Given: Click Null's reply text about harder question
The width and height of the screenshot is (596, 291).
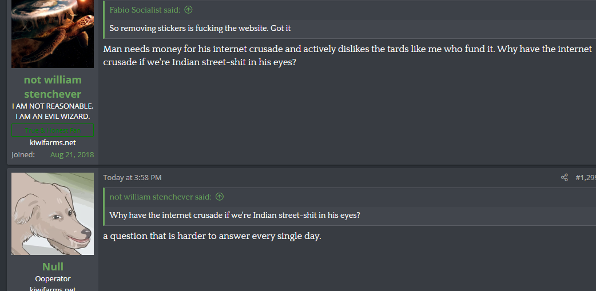Looking at the screenshot, I should click(x=212, y=236).
